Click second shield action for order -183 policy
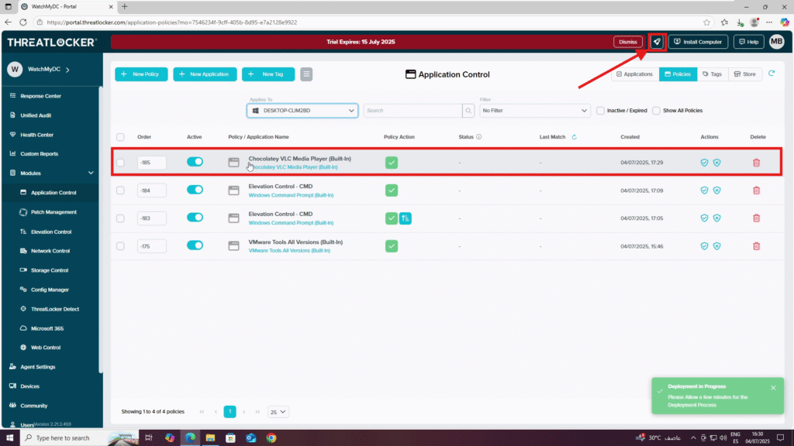This screenshot has height=446, width=794. [x=717, y=218]
